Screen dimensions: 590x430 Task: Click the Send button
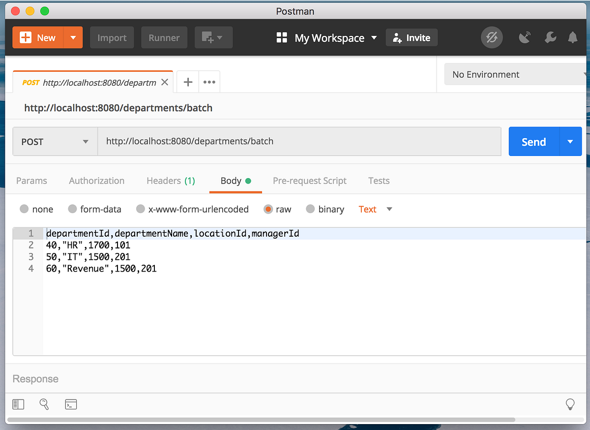(x=533, y=142)
